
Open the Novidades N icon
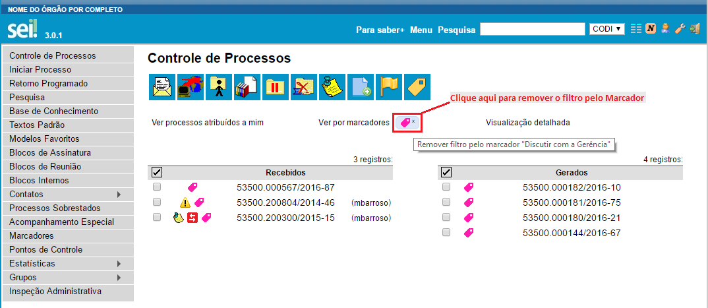click(x=651, y=29)
